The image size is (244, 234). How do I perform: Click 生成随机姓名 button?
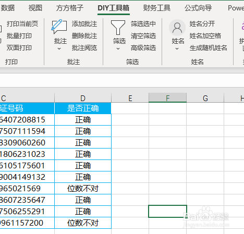pos(209,48)
